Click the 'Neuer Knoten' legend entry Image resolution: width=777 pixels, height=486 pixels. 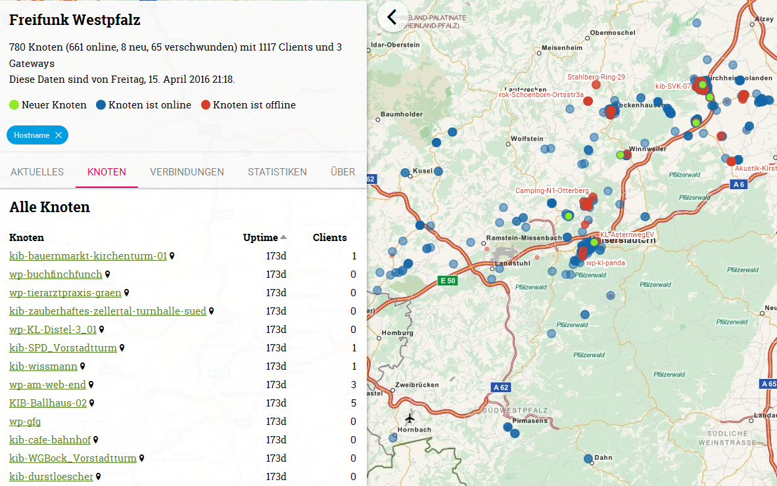(x=48, y=105)
